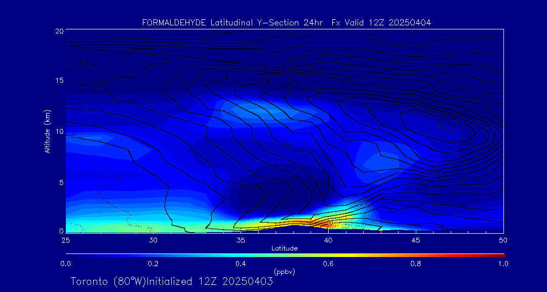
Task: Click the "(ppbv)" units label
Action: click(x=284, y=271)
